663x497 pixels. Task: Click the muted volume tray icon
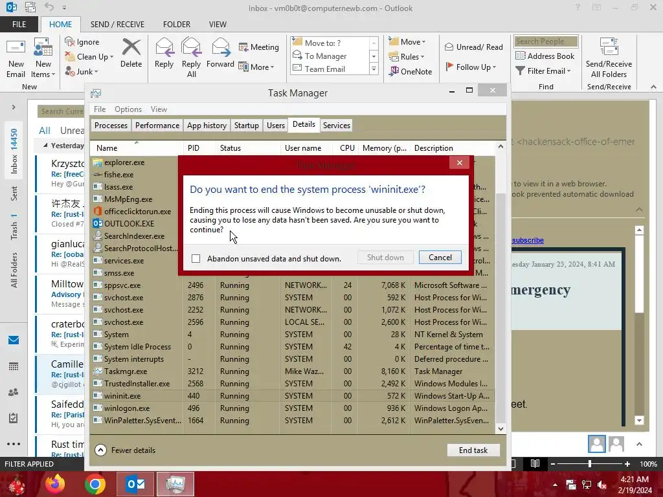click(602, 485)
